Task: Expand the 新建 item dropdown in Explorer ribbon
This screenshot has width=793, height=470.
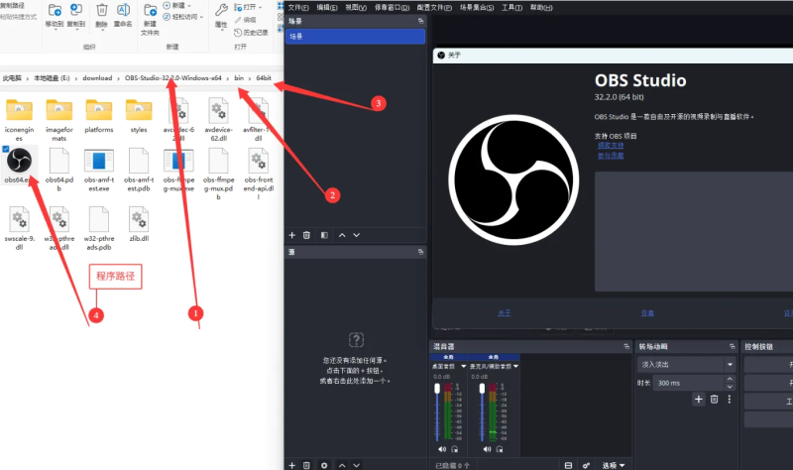Action: (189, 6)
